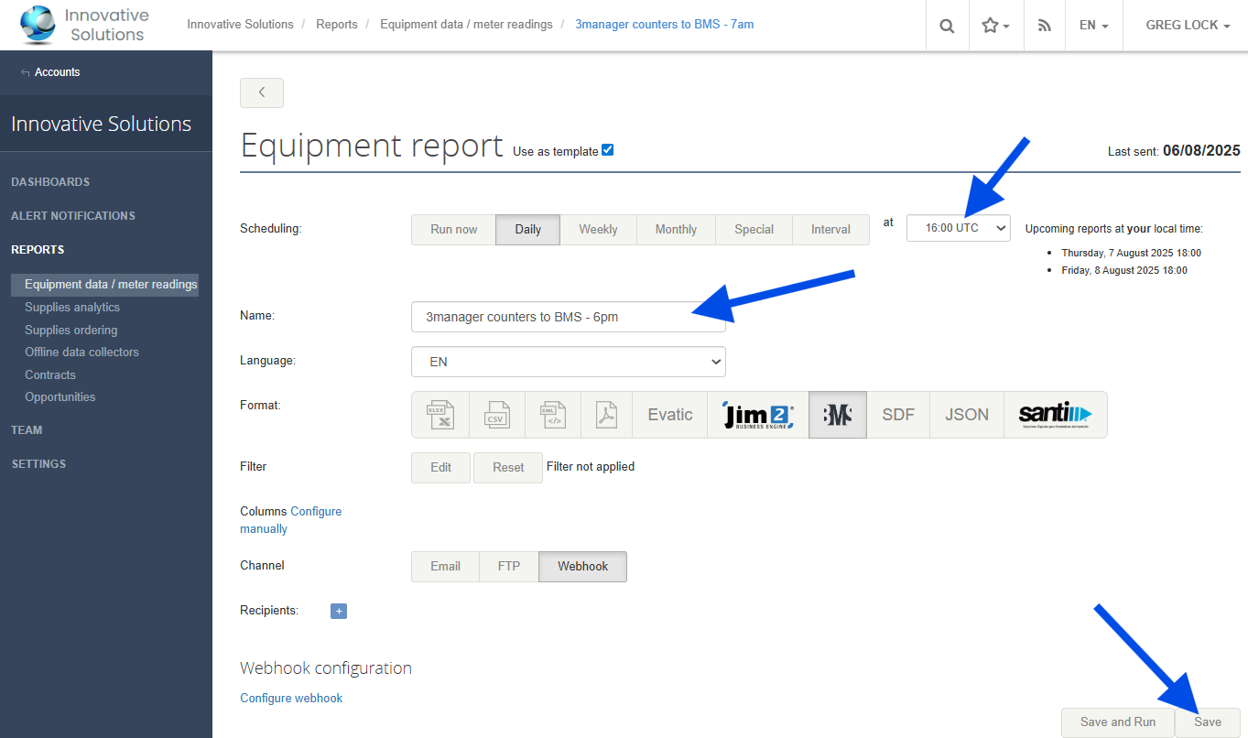Select Run now scheduling
This screenshot has width=1248, height=738.
click(x=454, y=230)
